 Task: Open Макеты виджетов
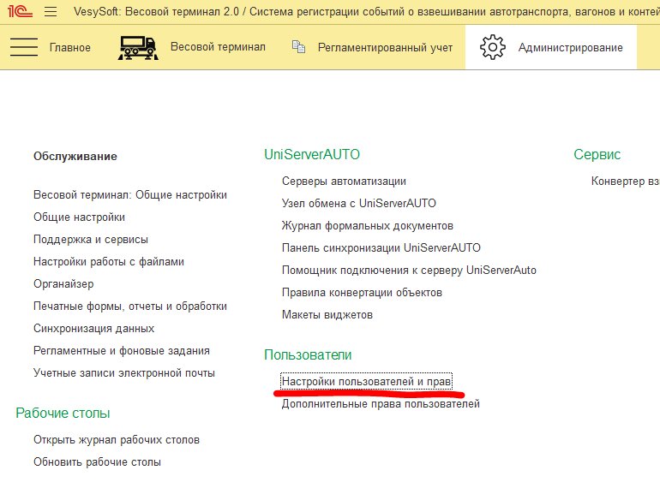327,315
